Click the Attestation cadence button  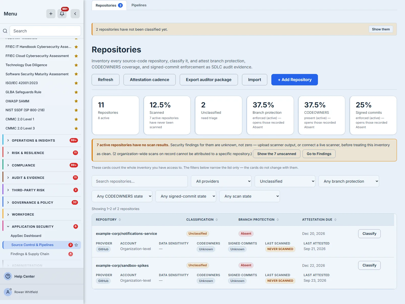(x=150, y=80)
